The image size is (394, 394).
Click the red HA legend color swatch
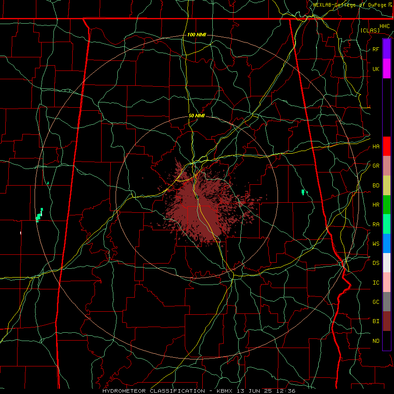tap(387, 146)
